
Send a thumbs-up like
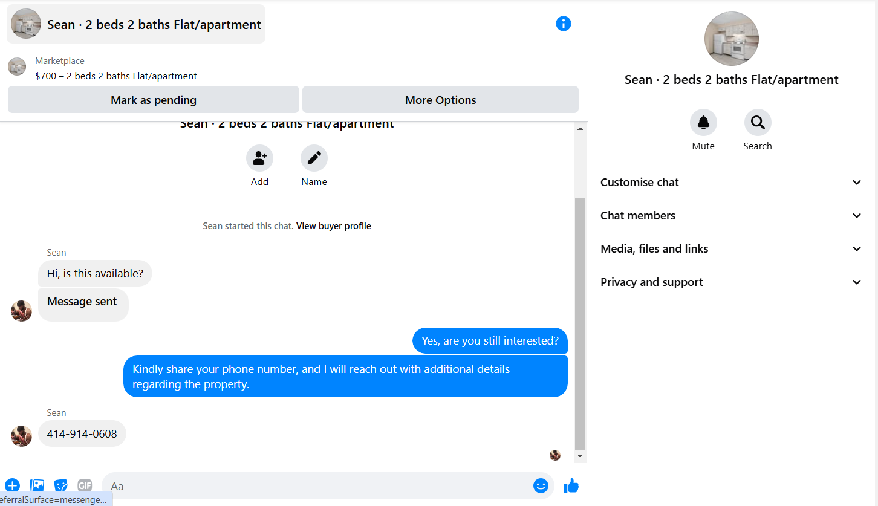[x=571, y=485]
